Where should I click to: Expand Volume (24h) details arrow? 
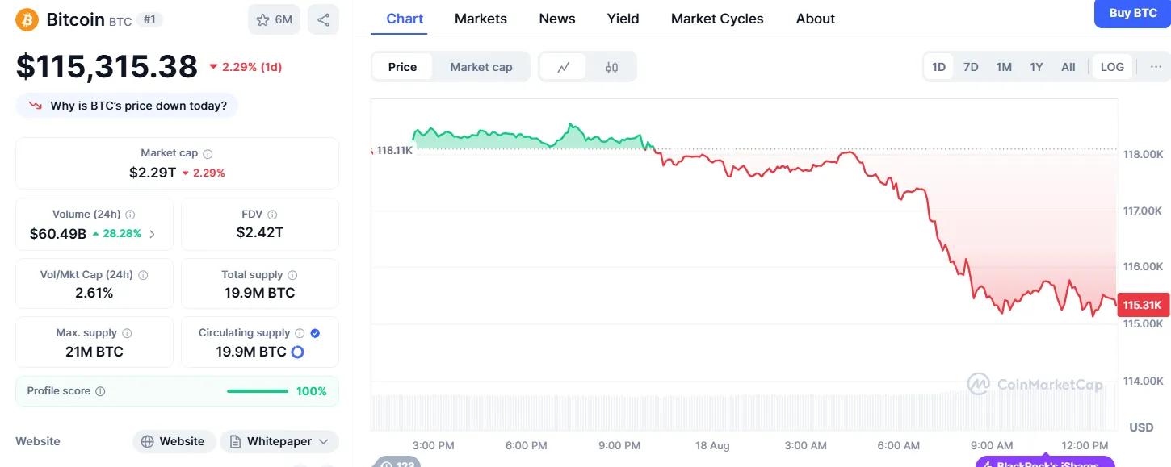click(x=152, y=234)
